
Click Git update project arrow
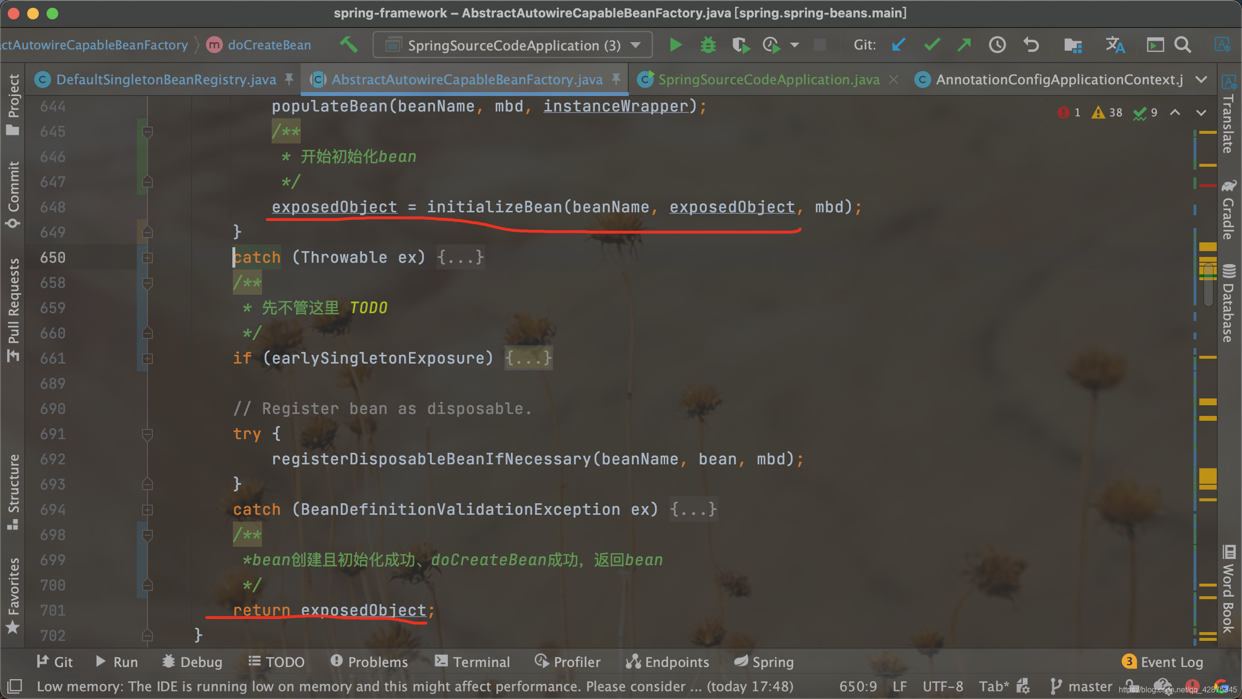898,45
